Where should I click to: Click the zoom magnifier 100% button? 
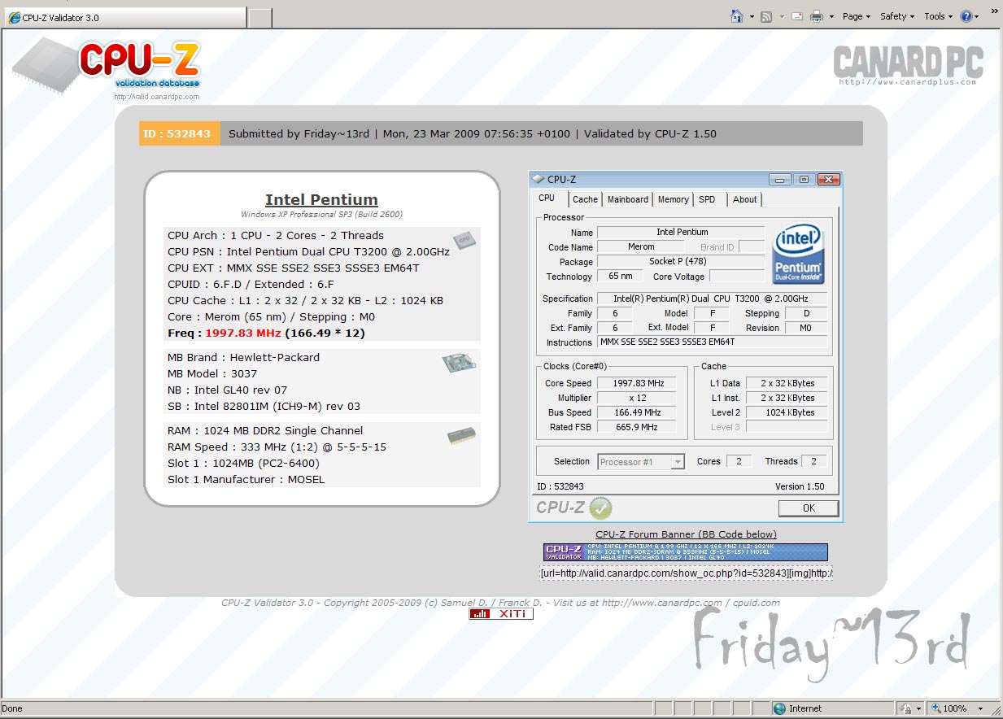pos(949,708)
